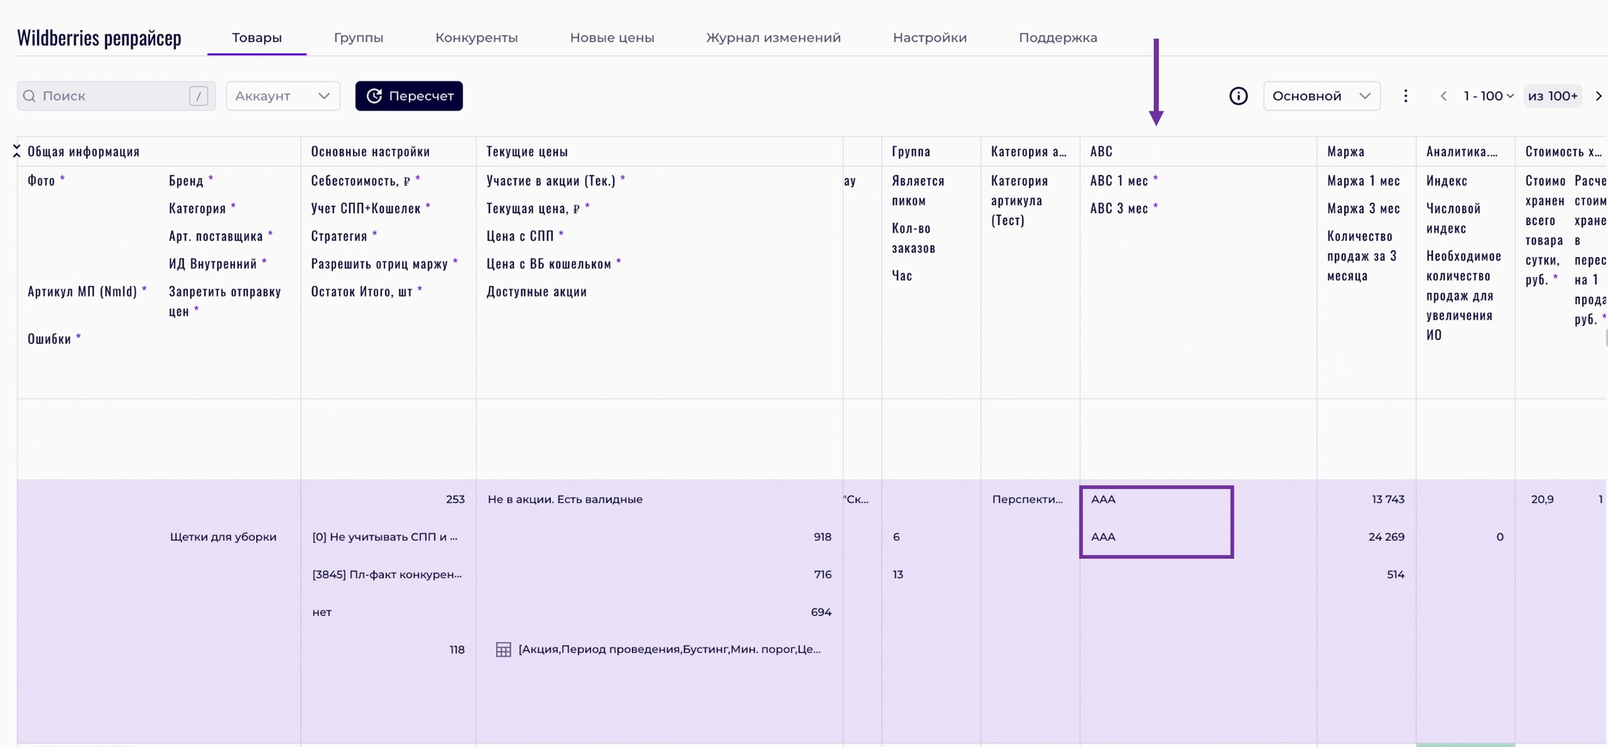1608x747 pixels.
Task: Collapse the Общая информация column group
Action: 17,151
